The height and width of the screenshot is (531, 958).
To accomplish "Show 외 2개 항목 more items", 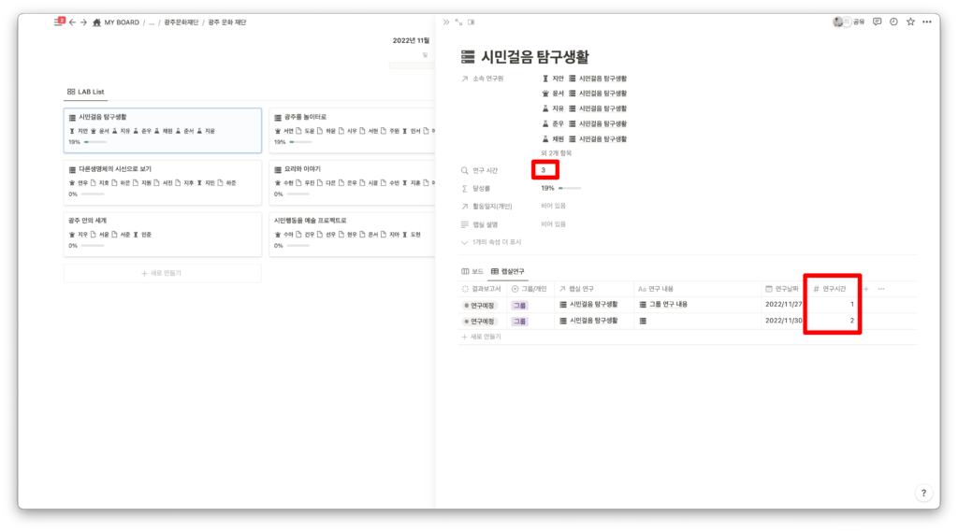I will tap(556, 153).
